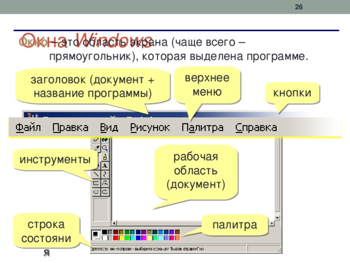The image size is (350, 263).
Task: Click the foreground/background color indicator box
Action: click(x=96, y=235)
